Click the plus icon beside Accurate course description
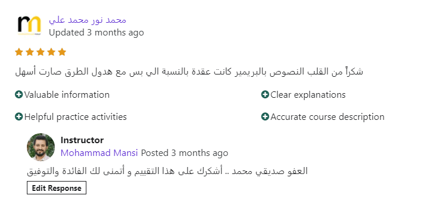436x213 pixels. pos(265,117)
